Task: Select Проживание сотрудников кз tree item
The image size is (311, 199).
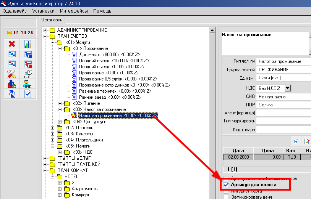Action: point(124,85)
